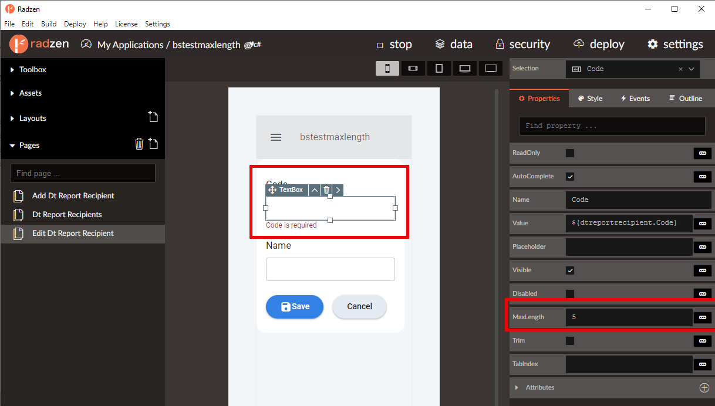This screenshot has height=406, width=715.
Task: Select desktop monitor viewport icon
Action: [x=491, y=69]
